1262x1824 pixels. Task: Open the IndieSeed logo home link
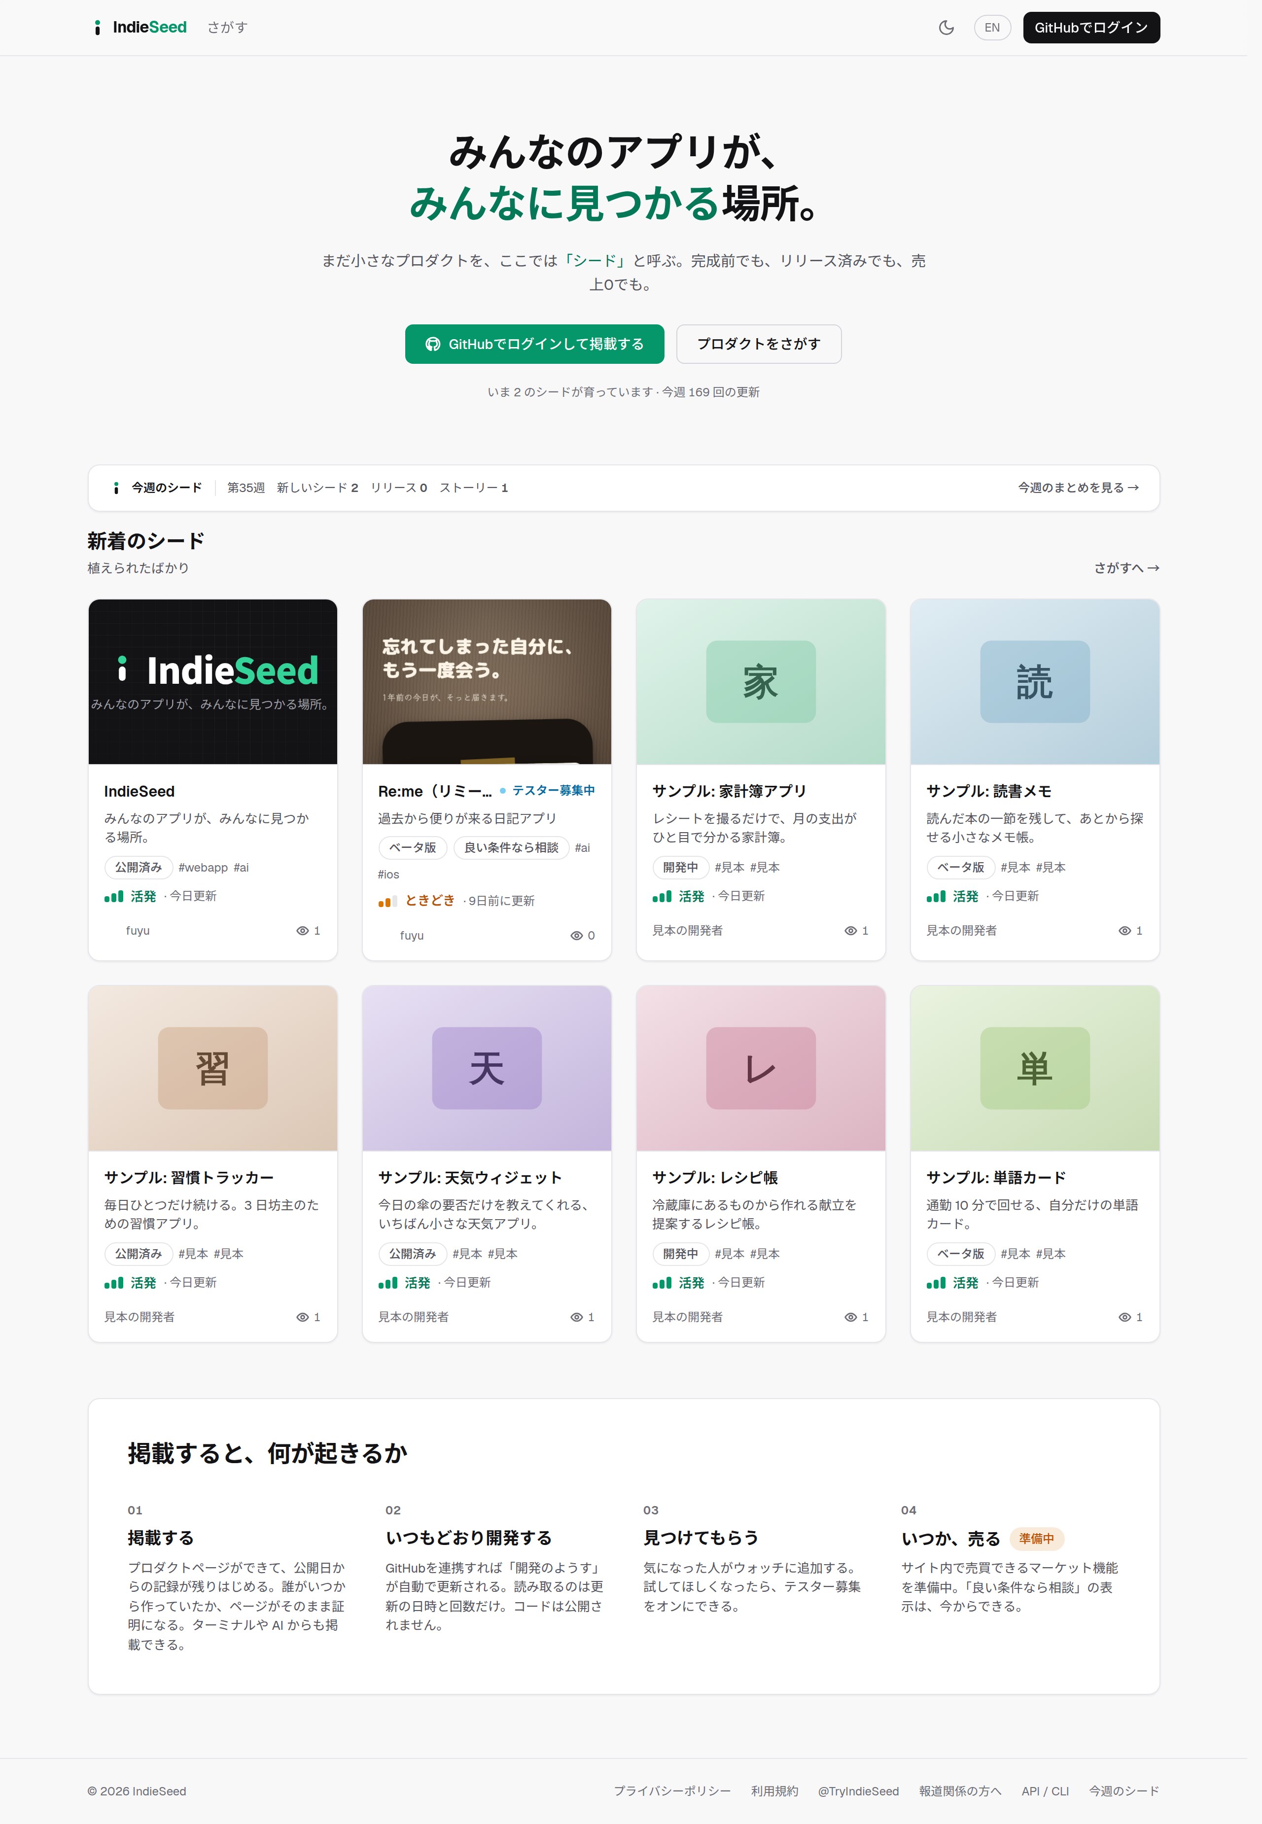click(140, 28)
